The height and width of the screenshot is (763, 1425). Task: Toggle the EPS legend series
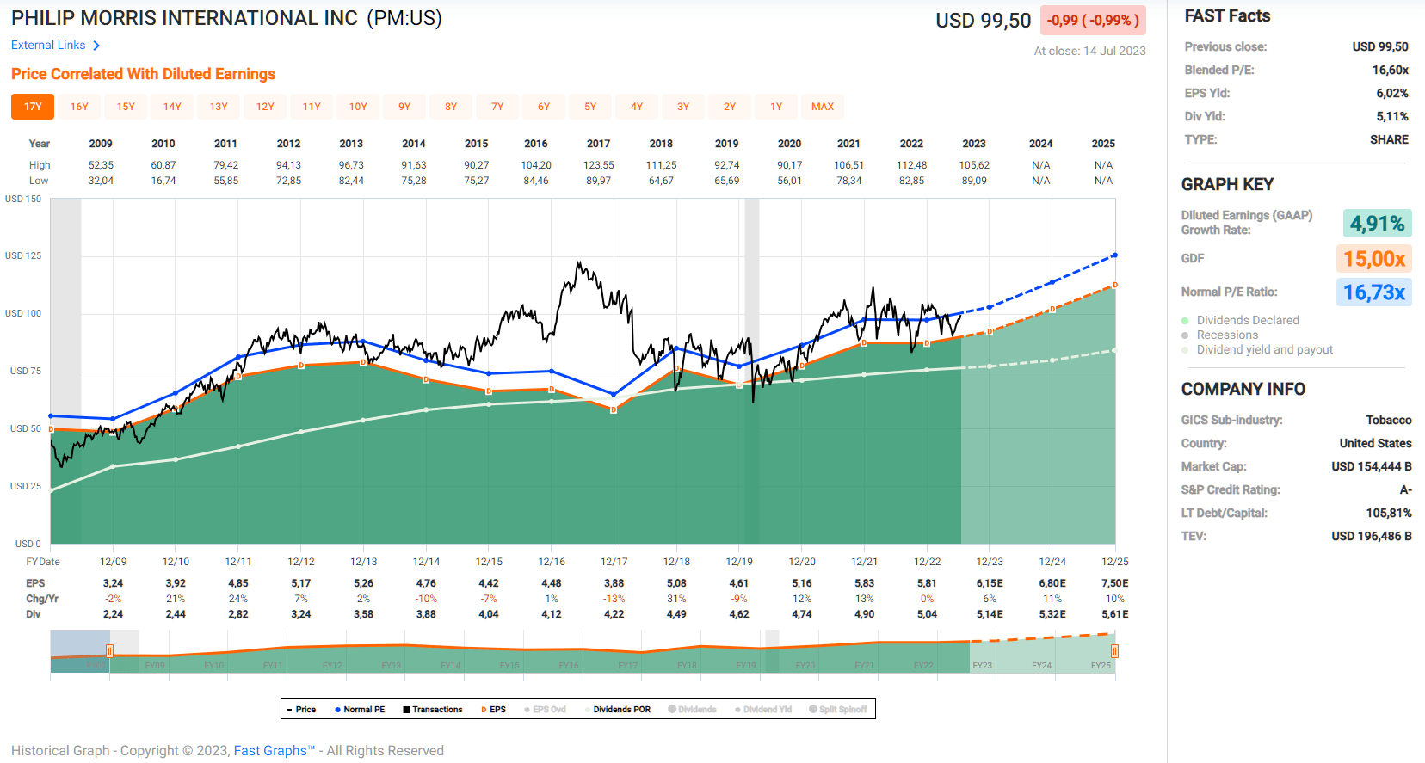[493, 710]
